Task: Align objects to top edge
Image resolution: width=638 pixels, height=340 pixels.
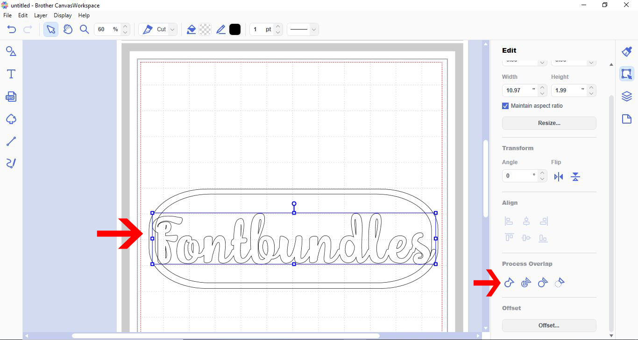Action: [x=509, y=238]
